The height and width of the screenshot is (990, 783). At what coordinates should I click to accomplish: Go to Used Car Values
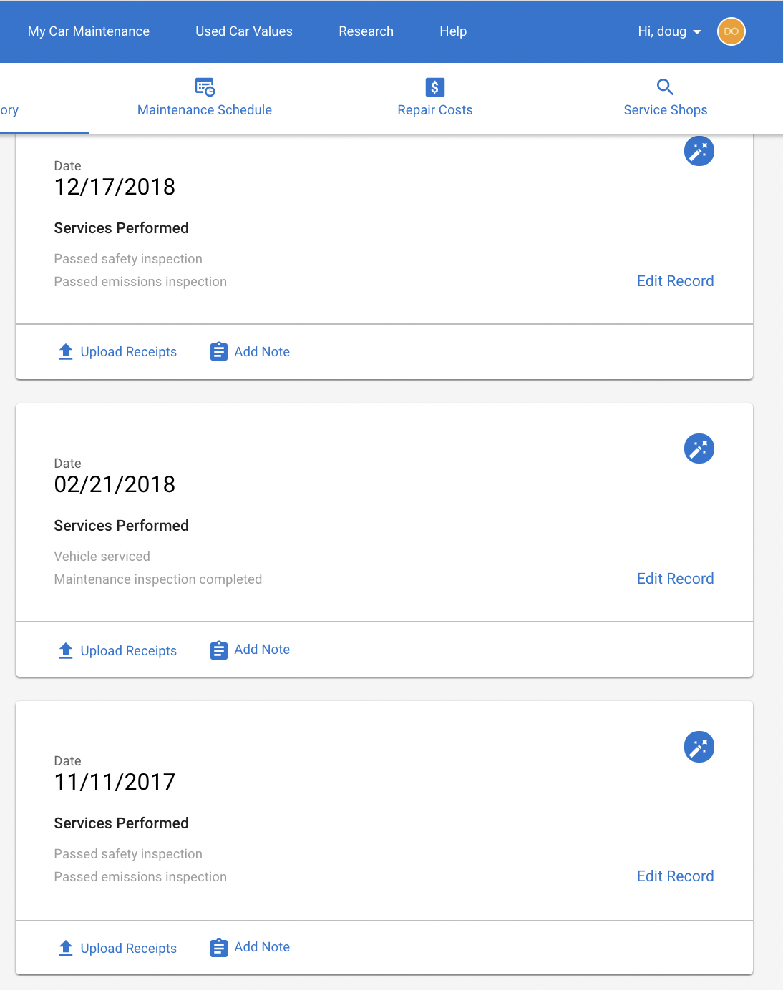(x=244, y=31)
